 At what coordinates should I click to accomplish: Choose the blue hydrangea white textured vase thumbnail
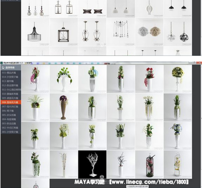pos(178,136)
